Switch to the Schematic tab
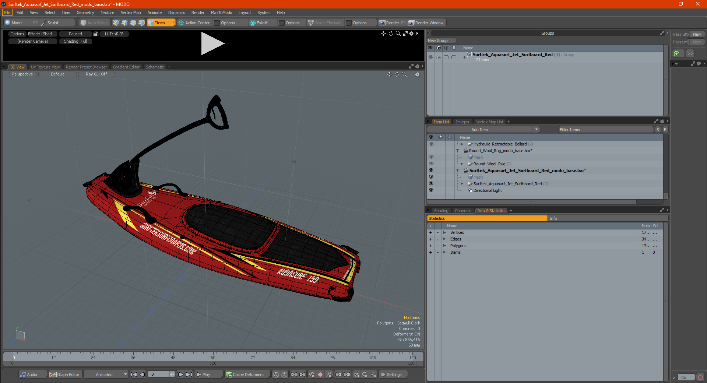Screen dimensions: 707x383 [155, 67]
